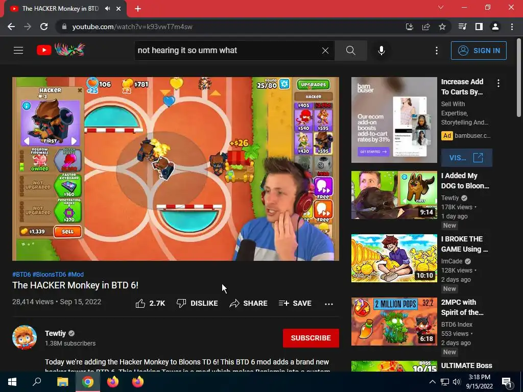Open Chrome profile icon
The height and width of the screenshot is (392, 523).
coord(495,27)
